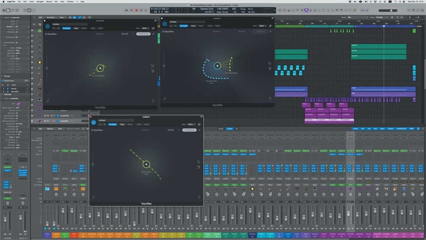Open macOS Spotlight search

point(400,1)
